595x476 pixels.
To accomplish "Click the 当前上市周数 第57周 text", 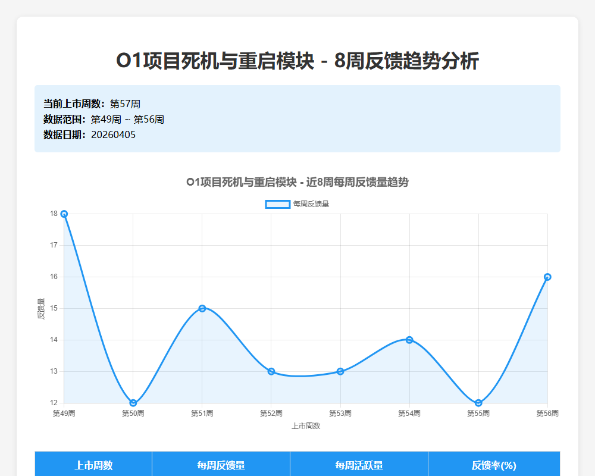I will (92, 104).
